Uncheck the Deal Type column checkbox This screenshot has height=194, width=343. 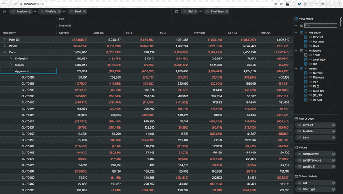tap(306, 59)
